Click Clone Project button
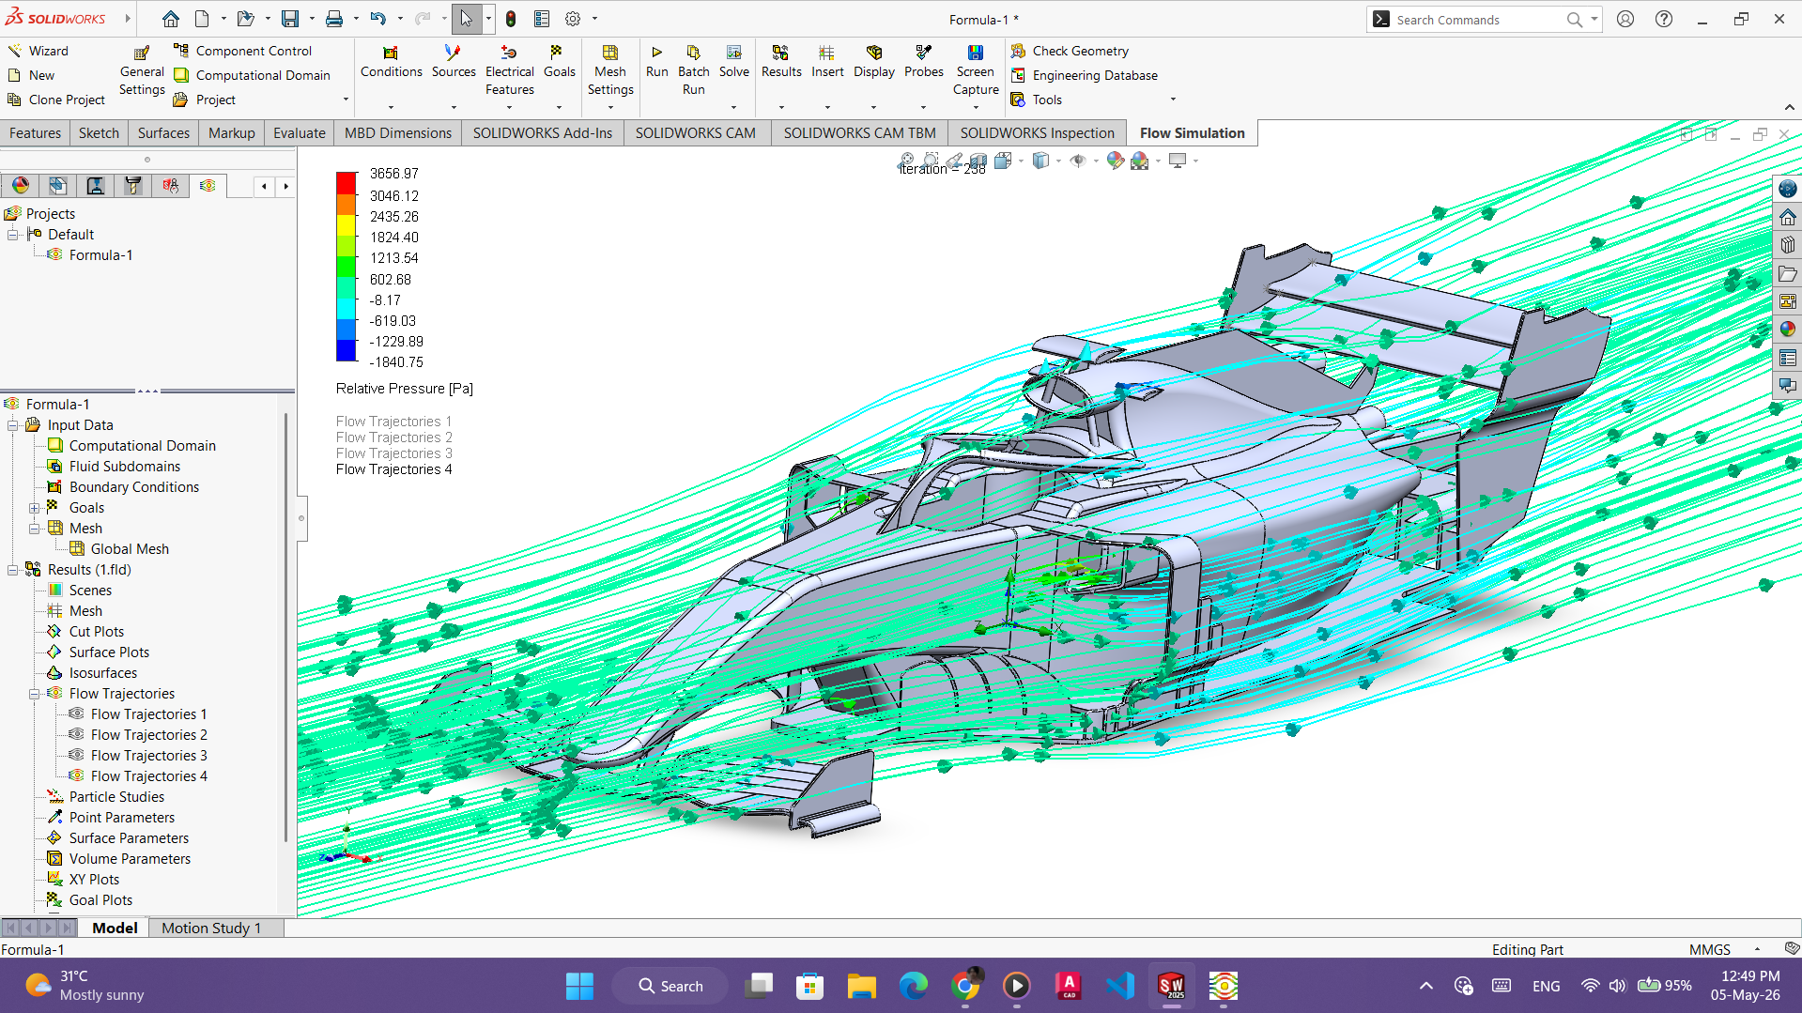Screen dimensions: 1802x1013 click(x=57, y=100)
